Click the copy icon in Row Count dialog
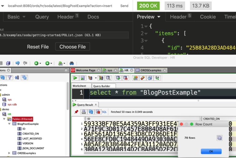The width and height of the screenshot is (236, 158). point(219,138)
